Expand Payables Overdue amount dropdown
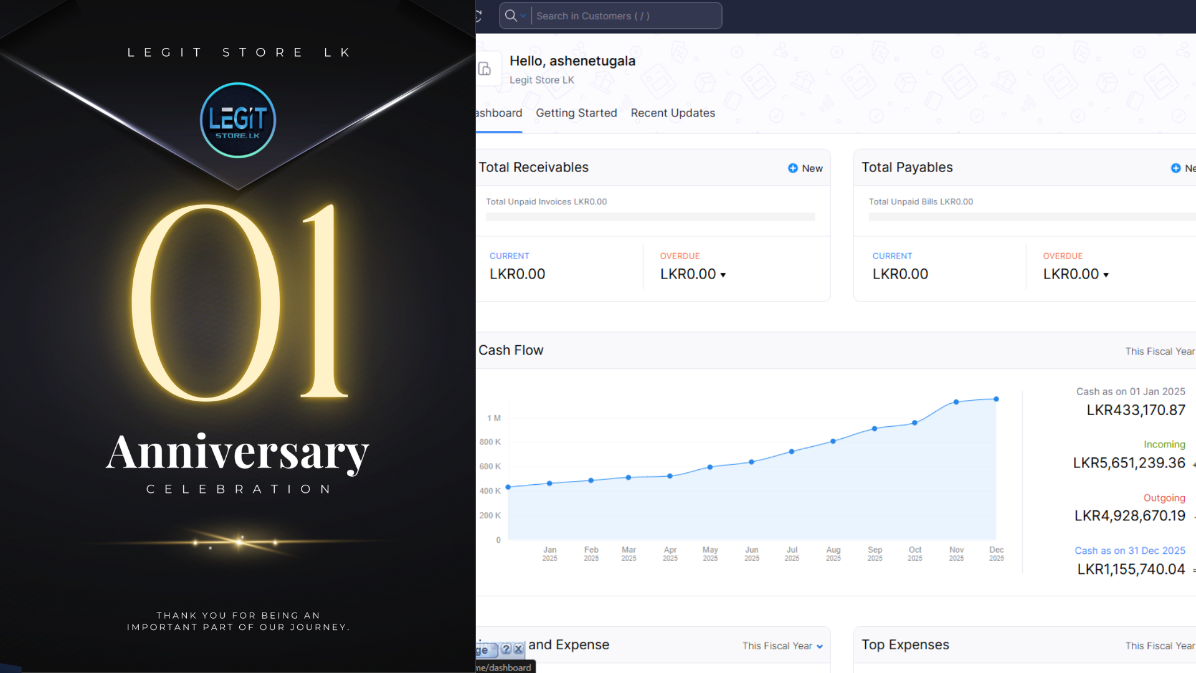Screen dimensions: 1196x673 tap(1106, 275)
